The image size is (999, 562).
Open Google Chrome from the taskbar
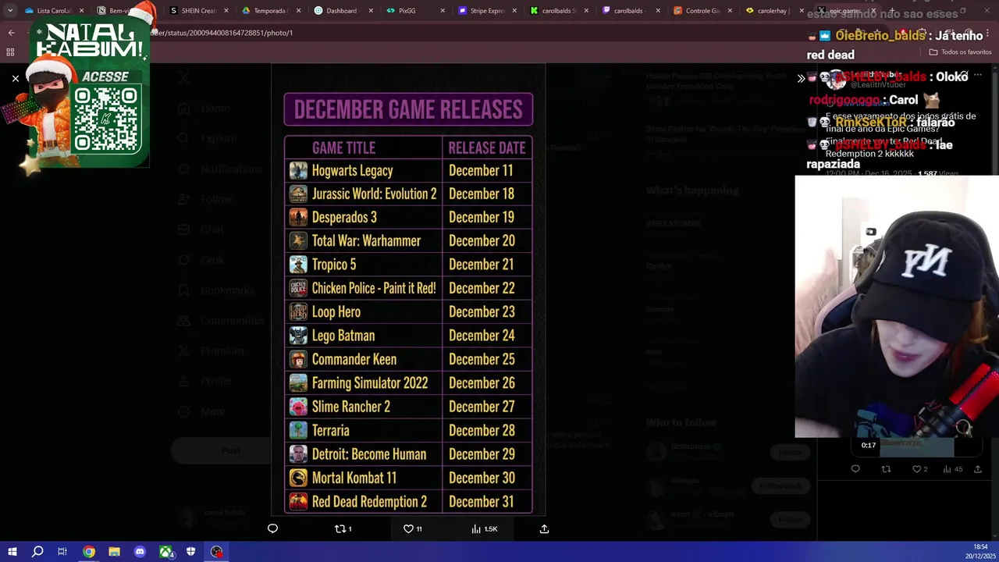89,552
